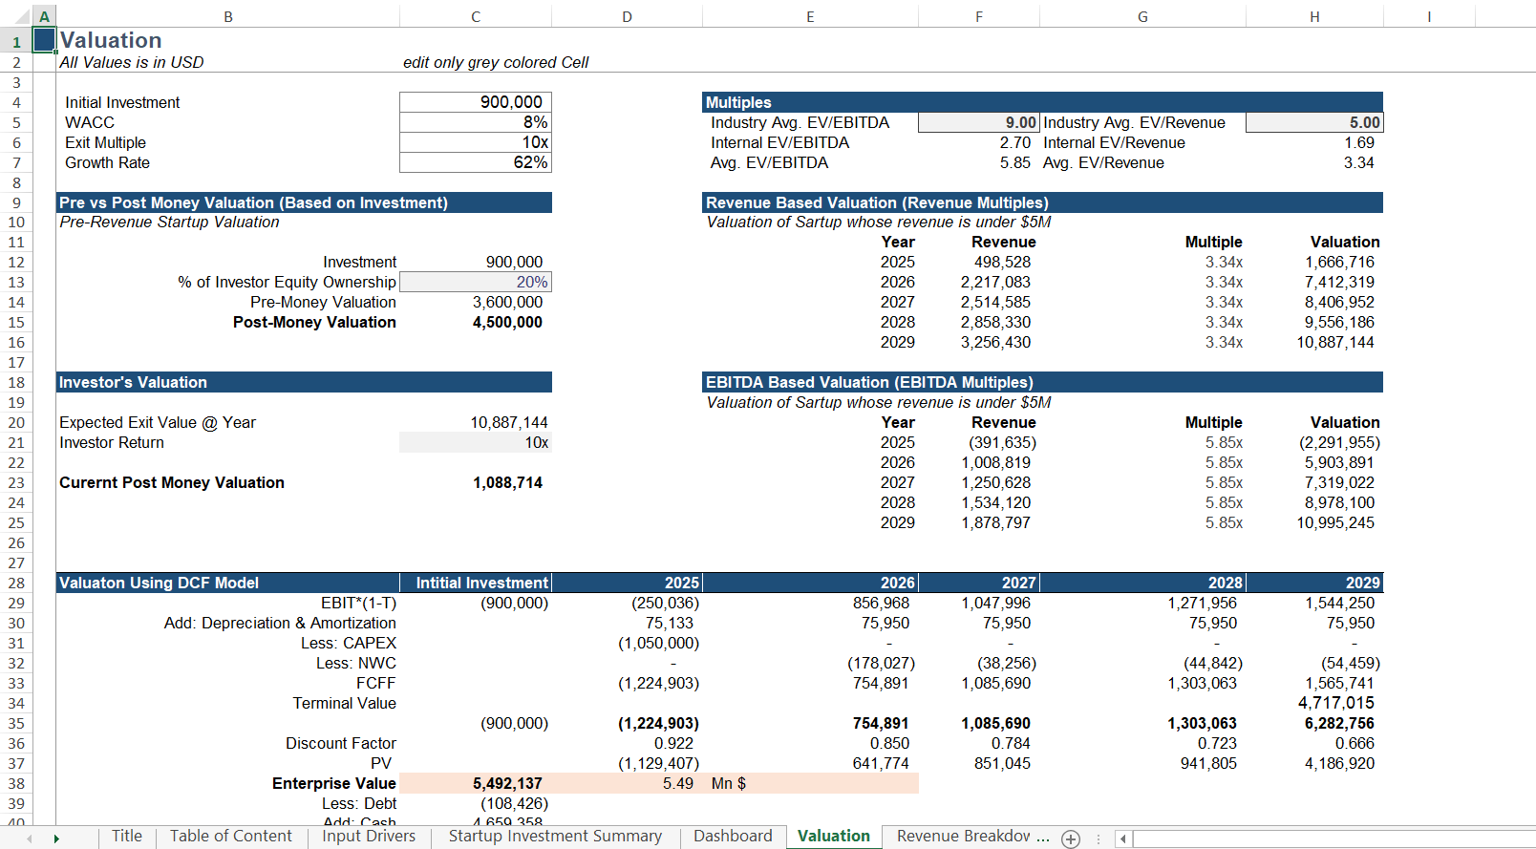This screenshot has width=1536, height=849.
Task: Select the Pre-Money Valuation 3,600,000 cell
Action: [x=476, y=302]
